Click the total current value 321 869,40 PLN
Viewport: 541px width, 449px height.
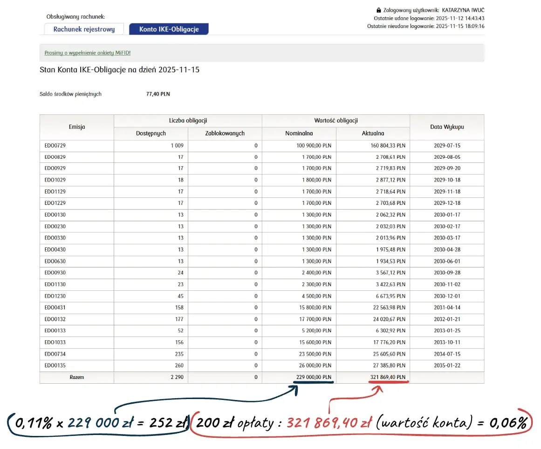coord(387,377)
